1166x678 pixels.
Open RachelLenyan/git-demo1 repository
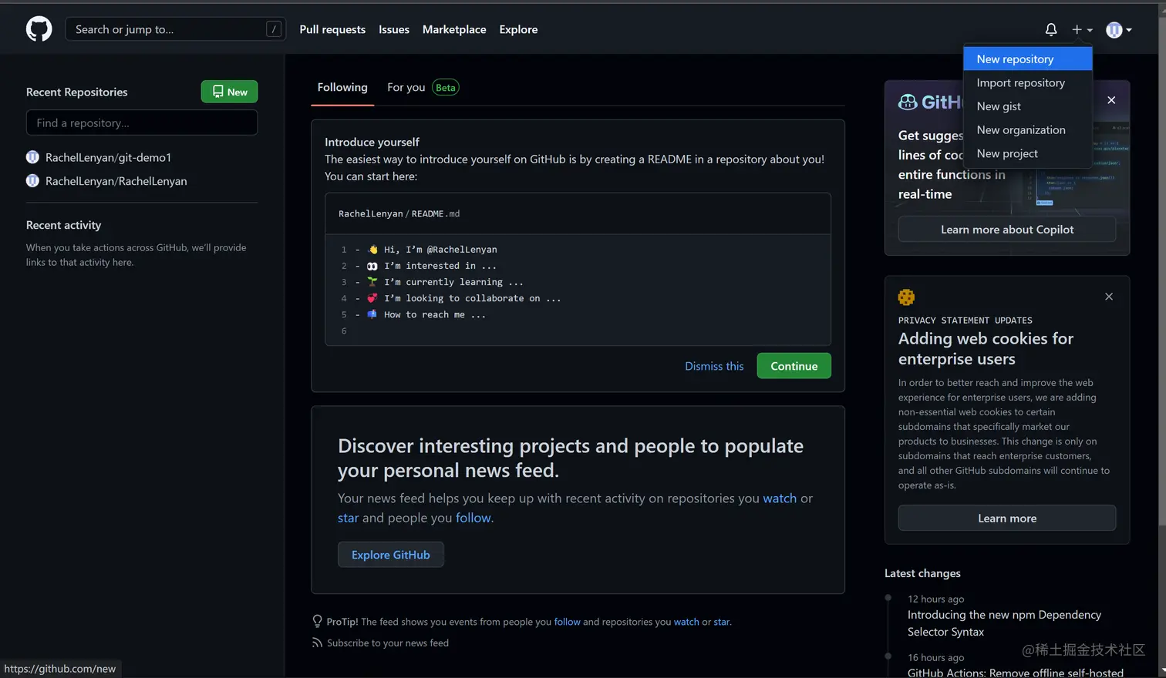[x=108, y=157]
